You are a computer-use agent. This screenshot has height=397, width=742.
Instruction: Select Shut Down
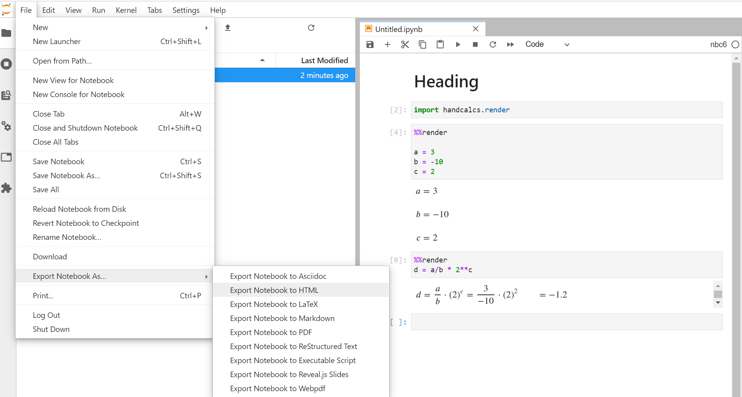tap(115, 329)
